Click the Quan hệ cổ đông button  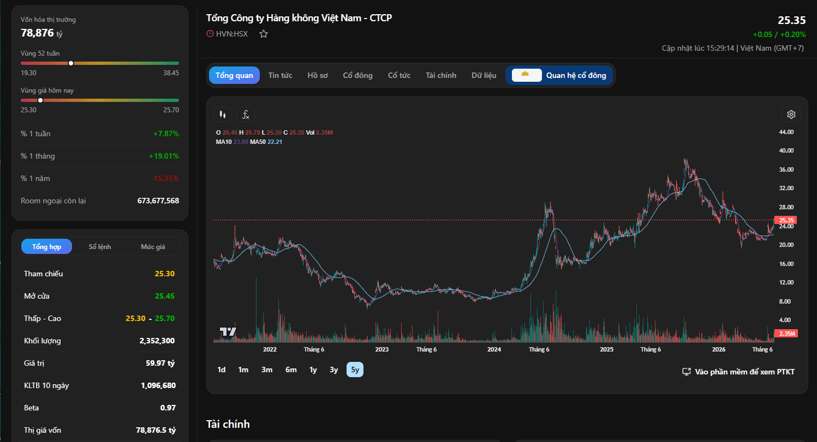pyautogui.click(x=559, y=75)
